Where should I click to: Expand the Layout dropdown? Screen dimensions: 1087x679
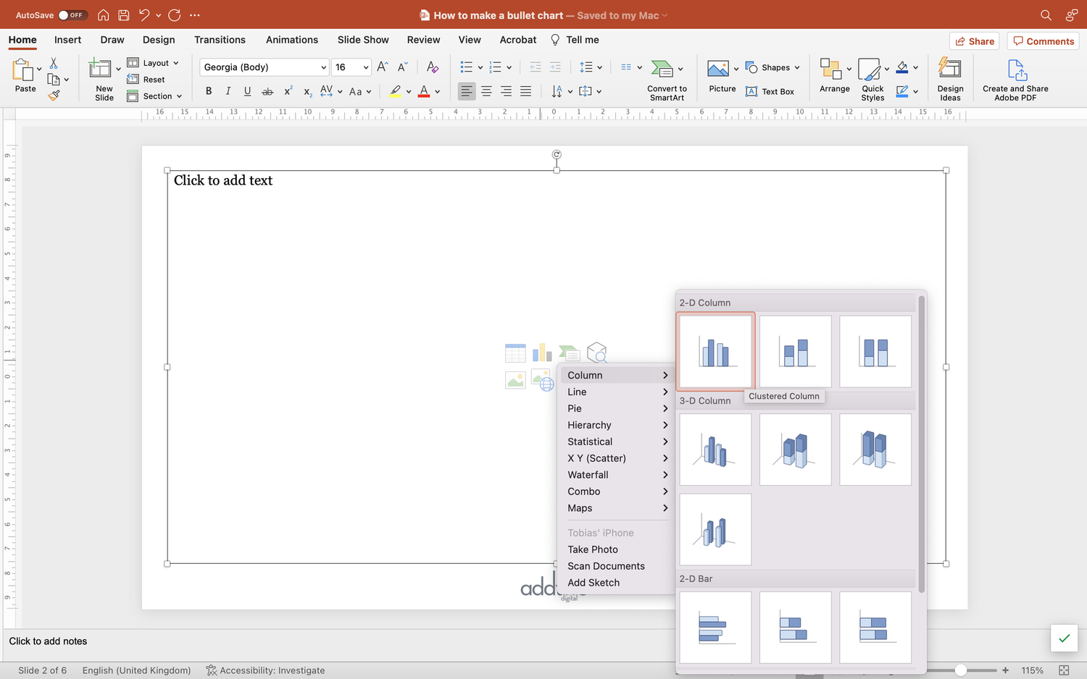coord(153,63)
